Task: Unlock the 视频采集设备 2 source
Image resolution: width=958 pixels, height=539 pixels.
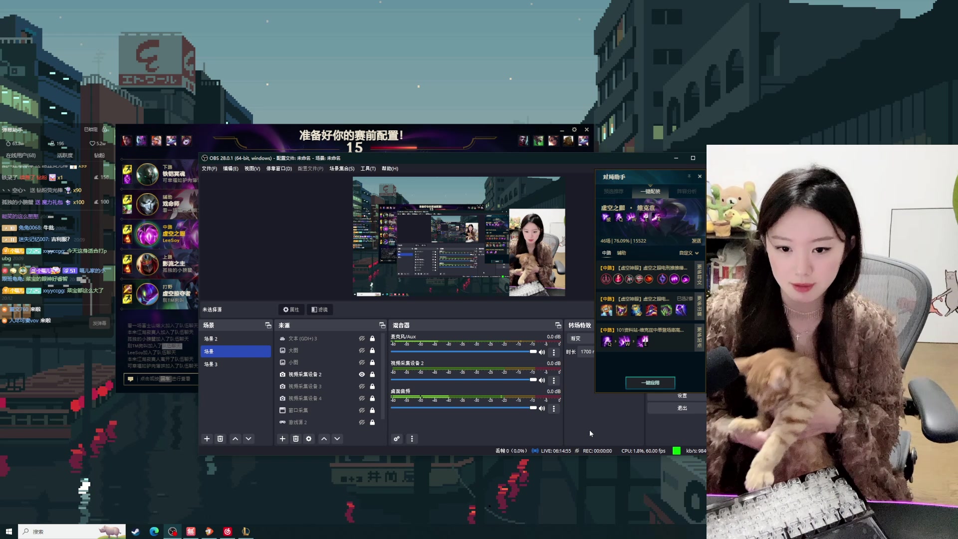Action: coord(372,374)
